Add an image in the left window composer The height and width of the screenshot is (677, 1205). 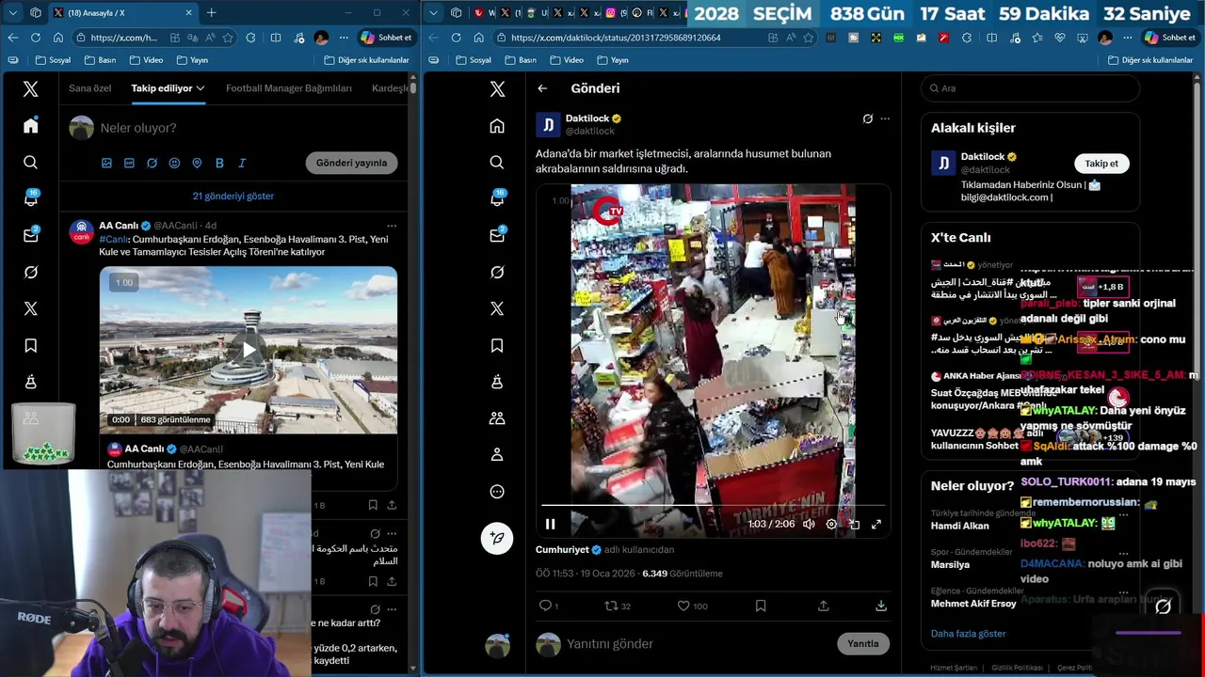coord(106,163)
